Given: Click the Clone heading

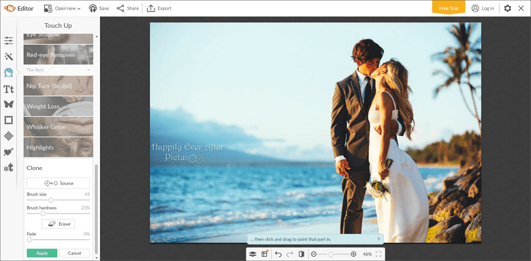Looking at the screenshot, I should pos(35,168).
